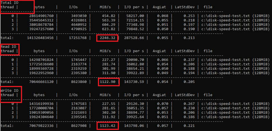Click total I/O per s value 287528.66
The image size is (272, 131).
click(134, 38)
